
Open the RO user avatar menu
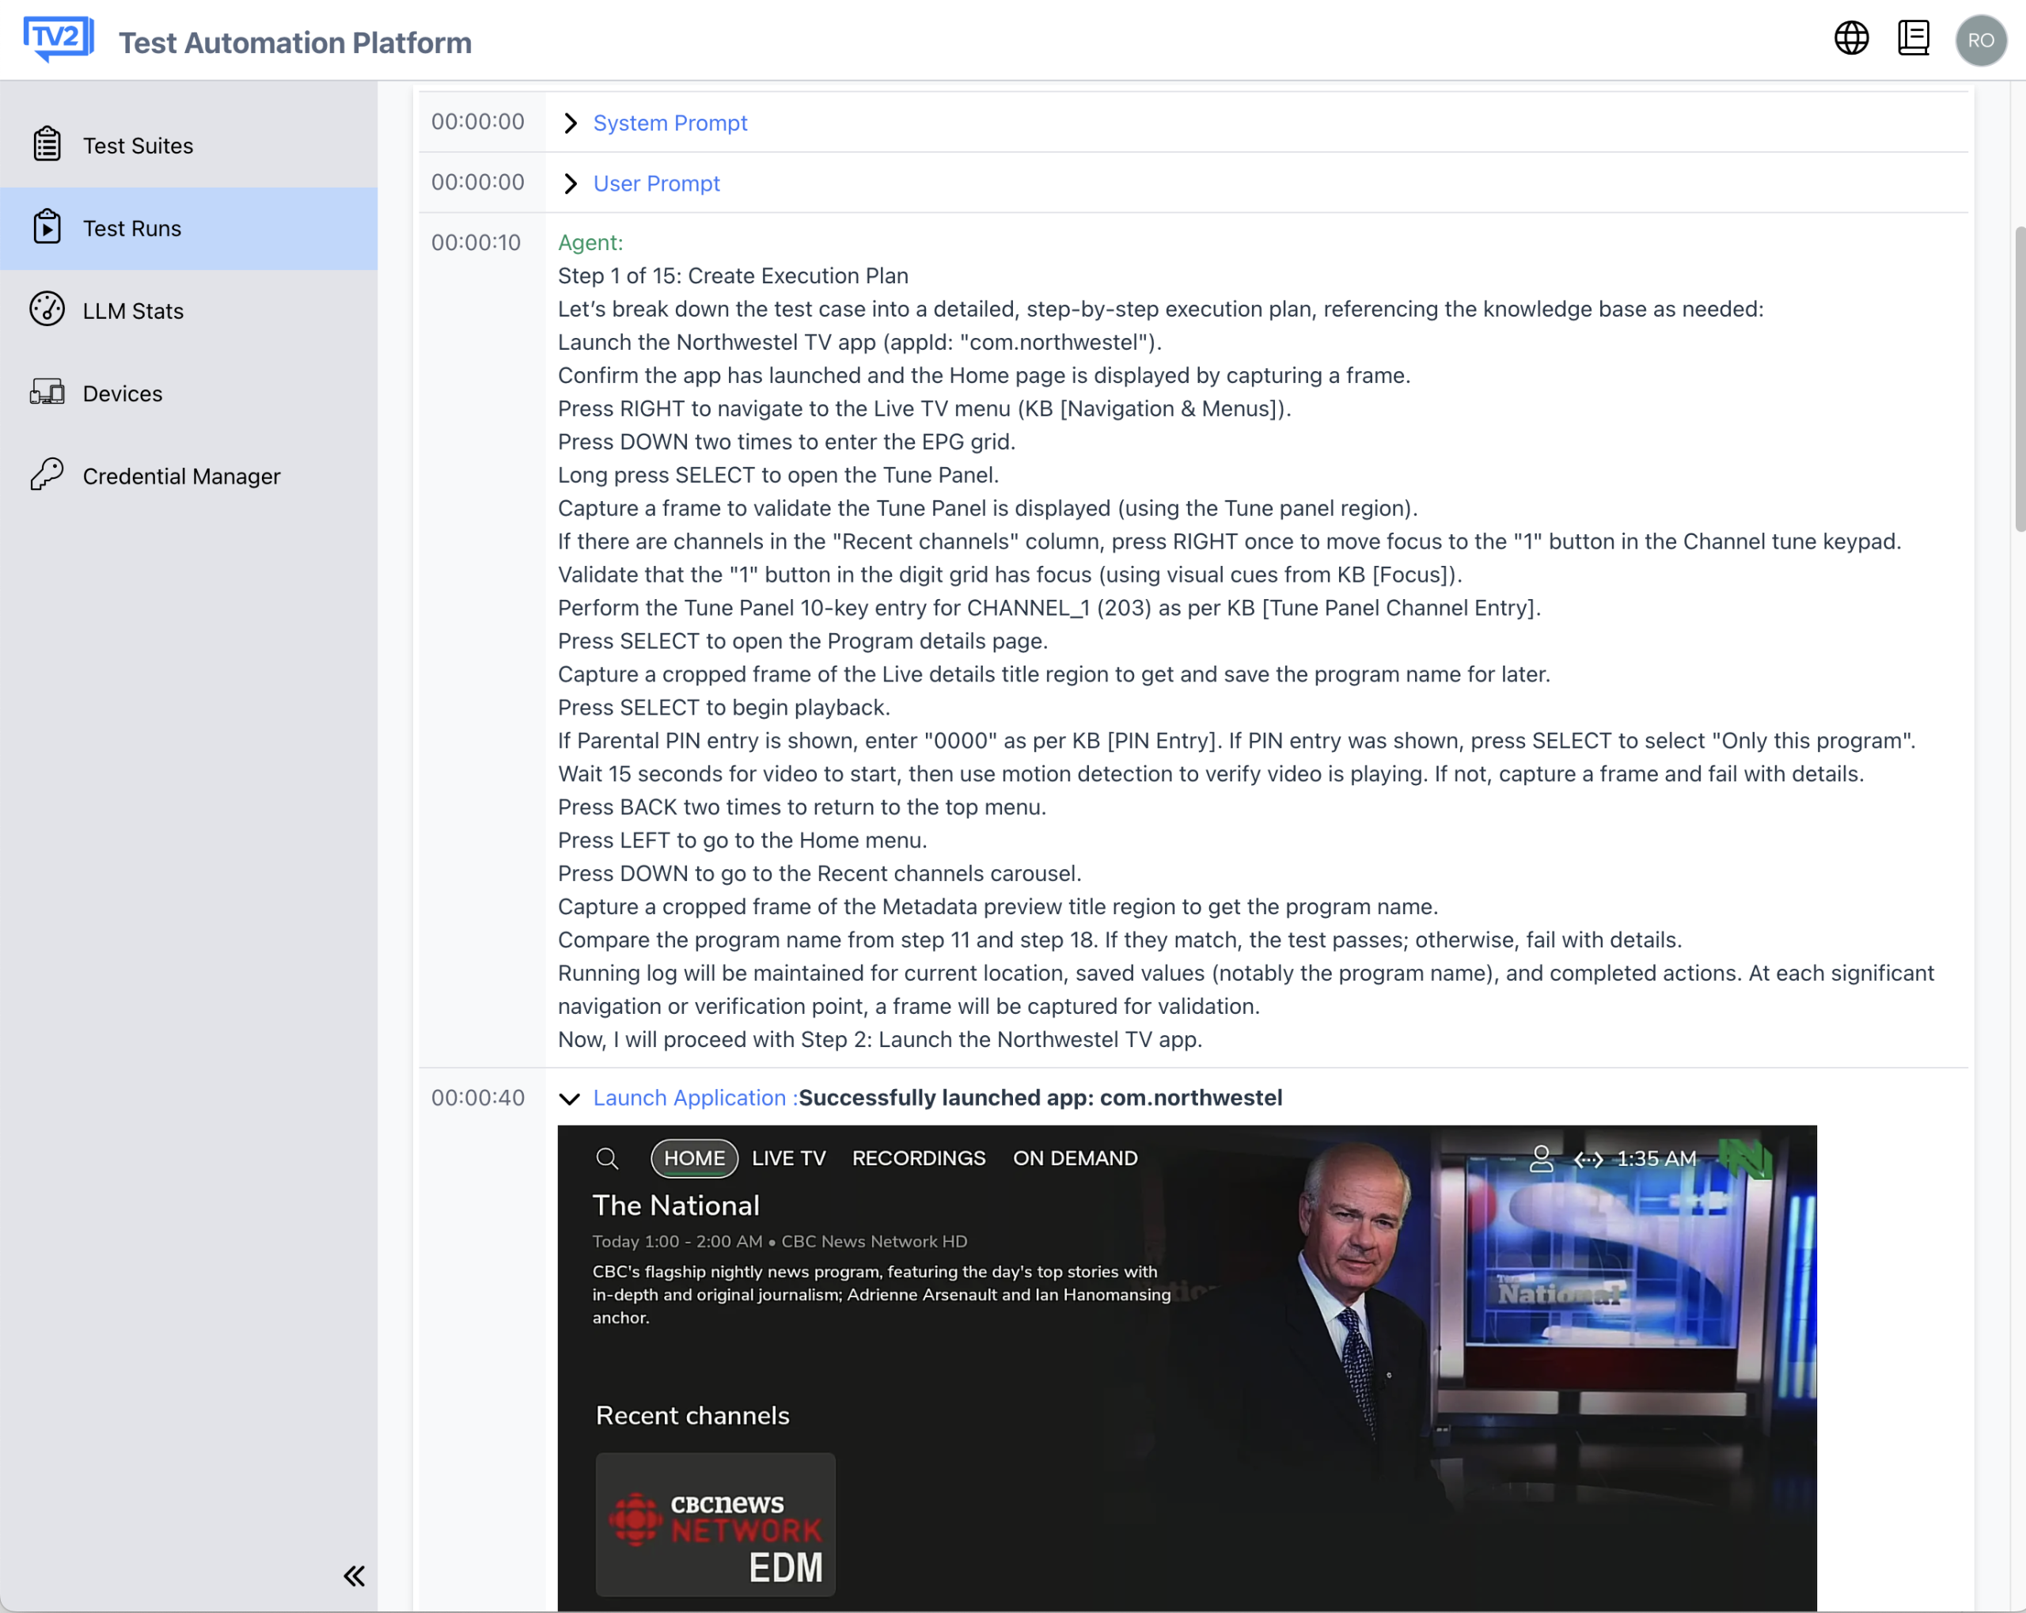tap(1981, 40)
